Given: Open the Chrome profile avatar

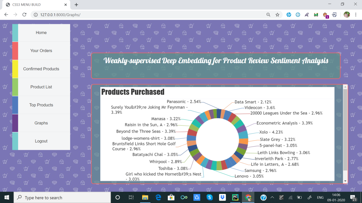Looking at the screenshot, I should tap(347, 14).
